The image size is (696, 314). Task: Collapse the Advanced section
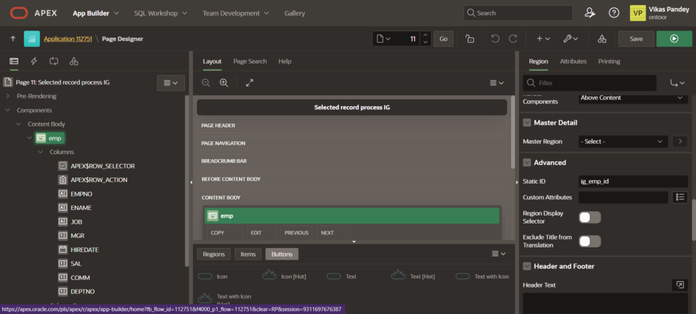(527, 162)
